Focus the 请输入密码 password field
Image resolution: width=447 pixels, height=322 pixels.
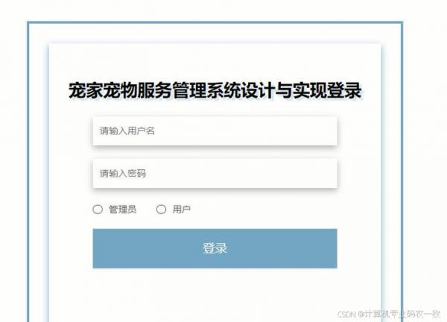coord(215,174)
